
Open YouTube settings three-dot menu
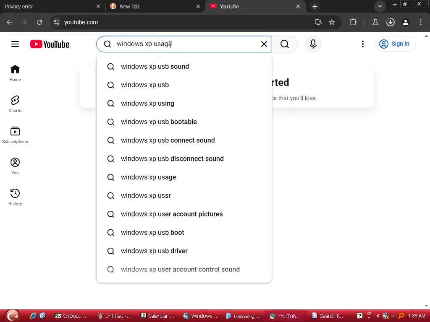click(x=362, y=44)
